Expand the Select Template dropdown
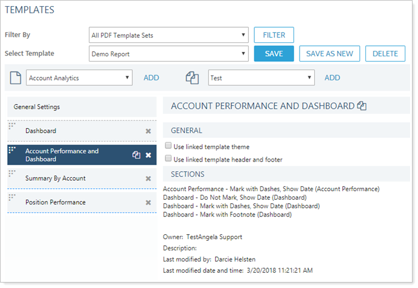Viewport: 418px width, 288px height. coord(168,54)
